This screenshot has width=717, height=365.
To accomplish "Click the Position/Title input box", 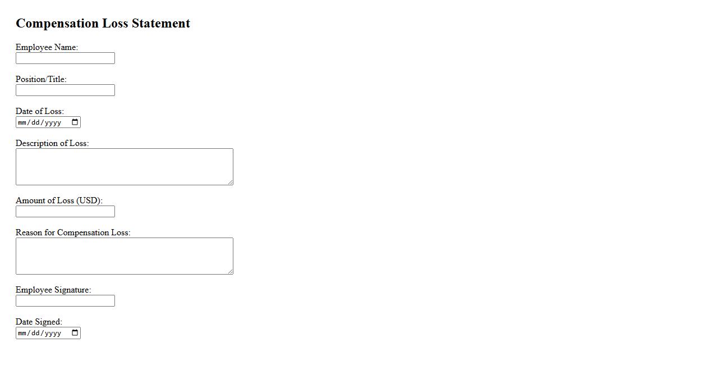I will click(65, 90).
